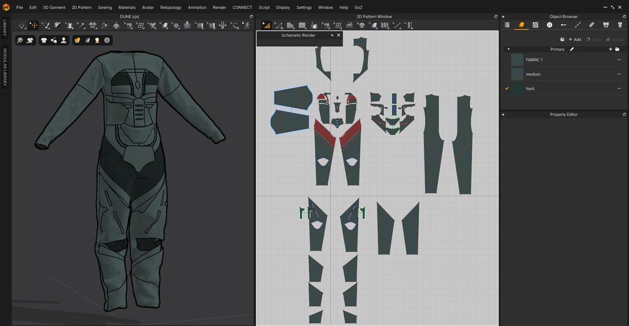This screenshot has height=326, width=629.
Task: Click the folder icon in the Primary header
Action: pyautogui.click(x=617, y=49)
